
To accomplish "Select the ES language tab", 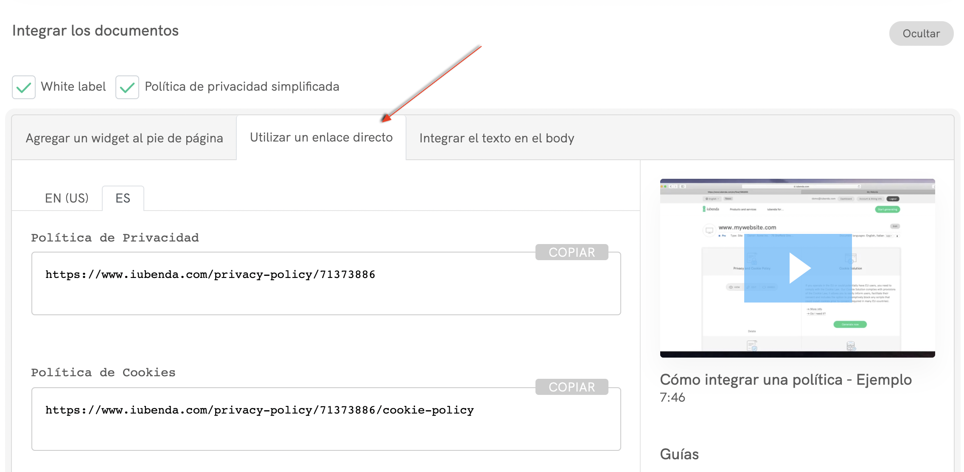I will coord(123,198).
